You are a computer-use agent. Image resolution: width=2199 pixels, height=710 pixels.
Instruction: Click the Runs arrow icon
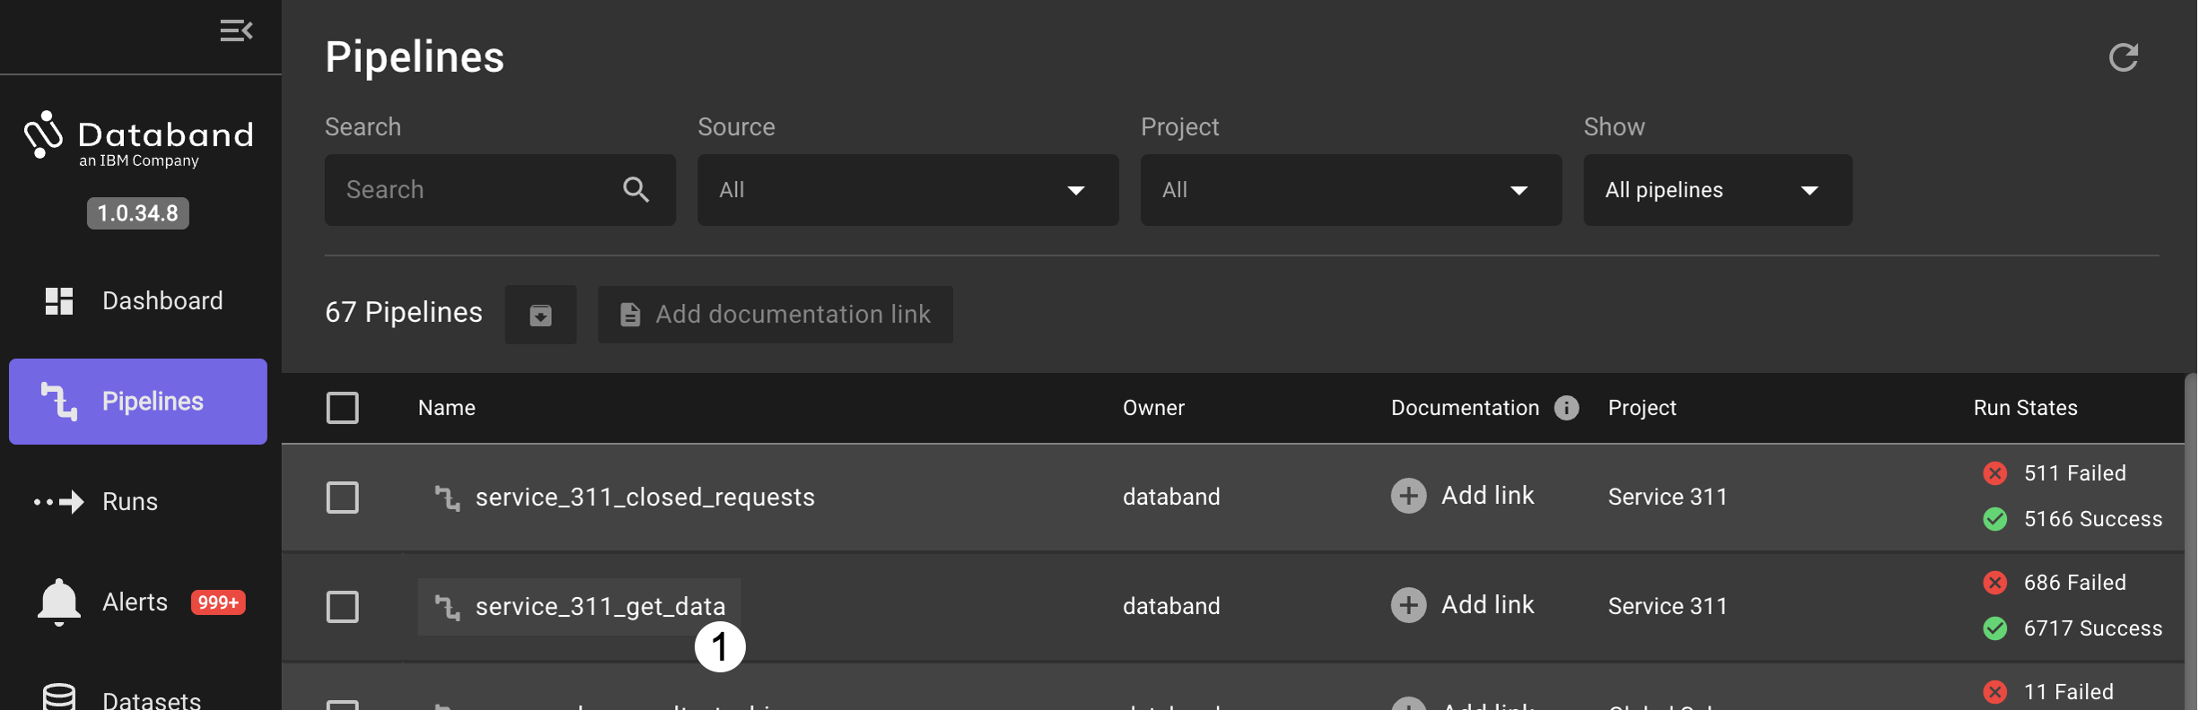(x=59, y=502)
